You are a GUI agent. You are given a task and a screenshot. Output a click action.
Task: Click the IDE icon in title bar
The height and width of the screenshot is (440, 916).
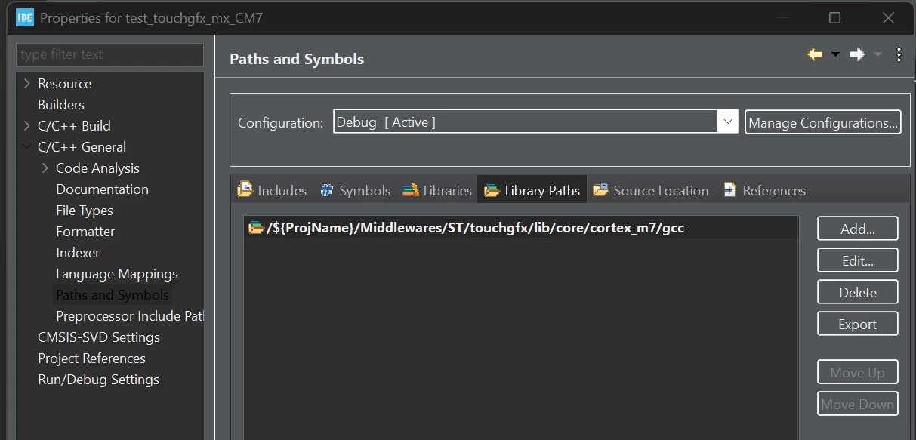tap(24, 17)
